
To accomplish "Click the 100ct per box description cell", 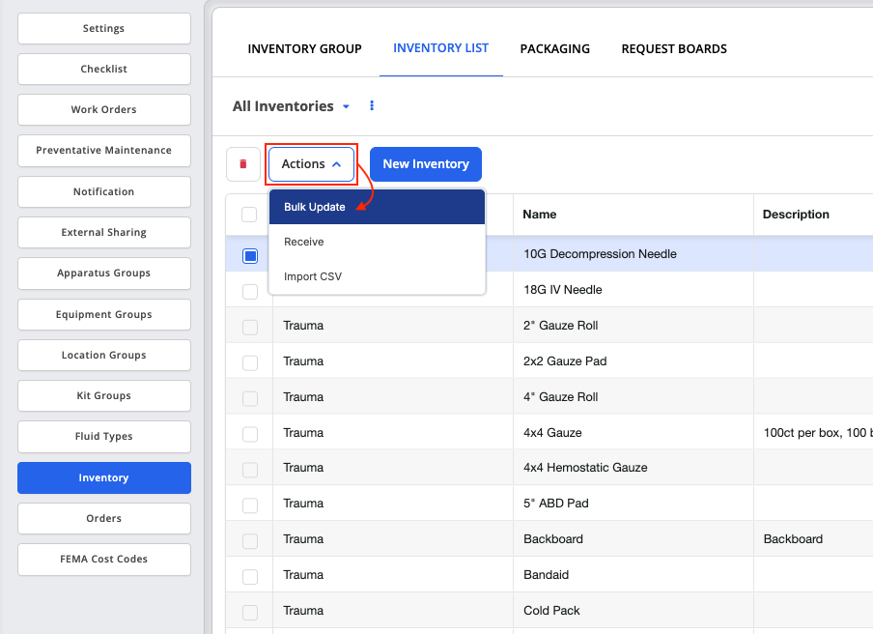I will 813,432.
